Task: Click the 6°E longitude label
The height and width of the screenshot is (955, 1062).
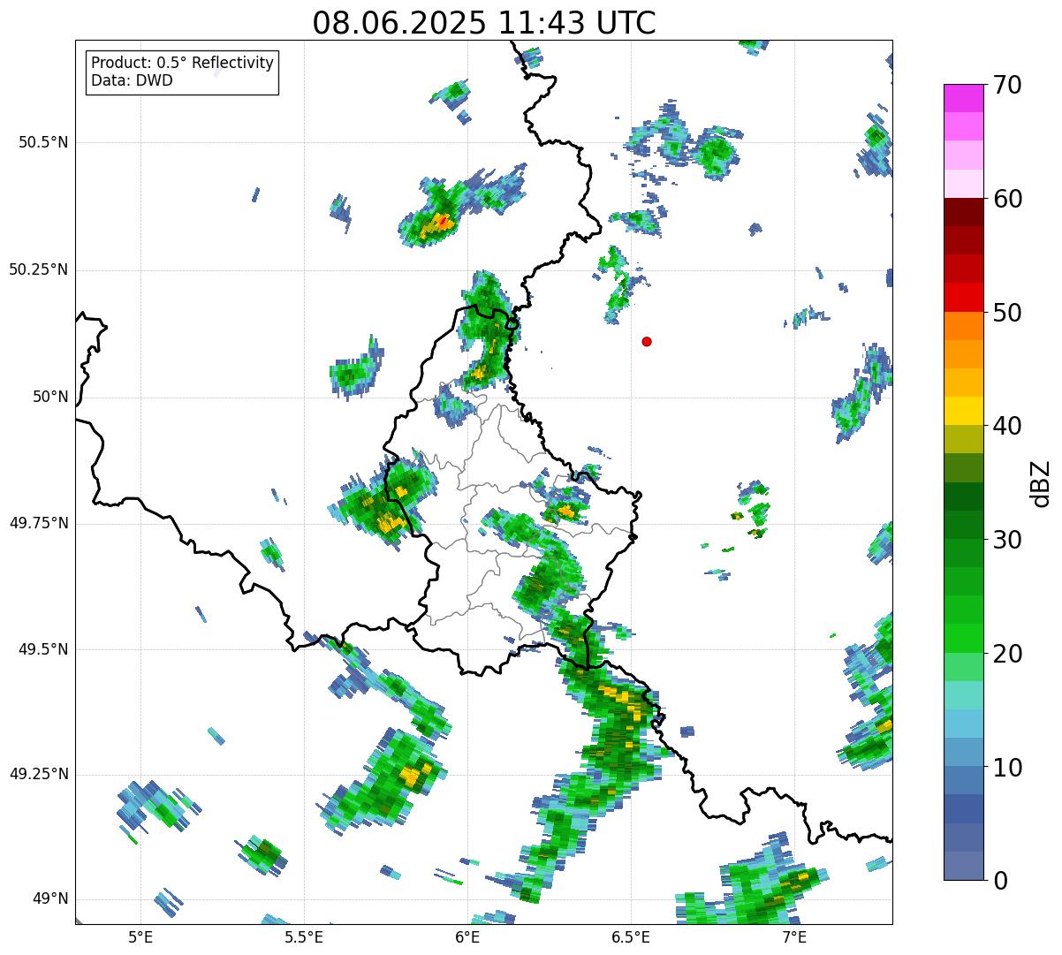Action: pos(467,937)
